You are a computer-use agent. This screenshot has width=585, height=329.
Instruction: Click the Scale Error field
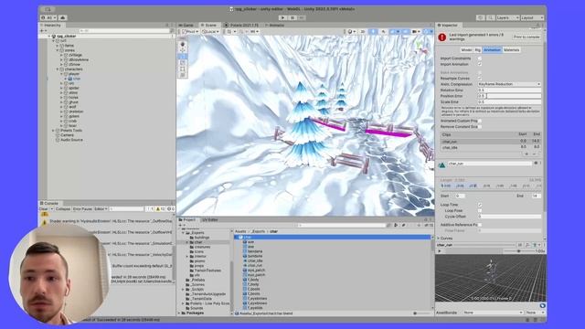click(509, 101)
